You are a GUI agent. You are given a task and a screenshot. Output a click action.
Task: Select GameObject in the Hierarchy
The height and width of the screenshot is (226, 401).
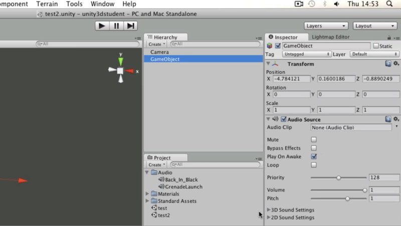pos(204,59)
